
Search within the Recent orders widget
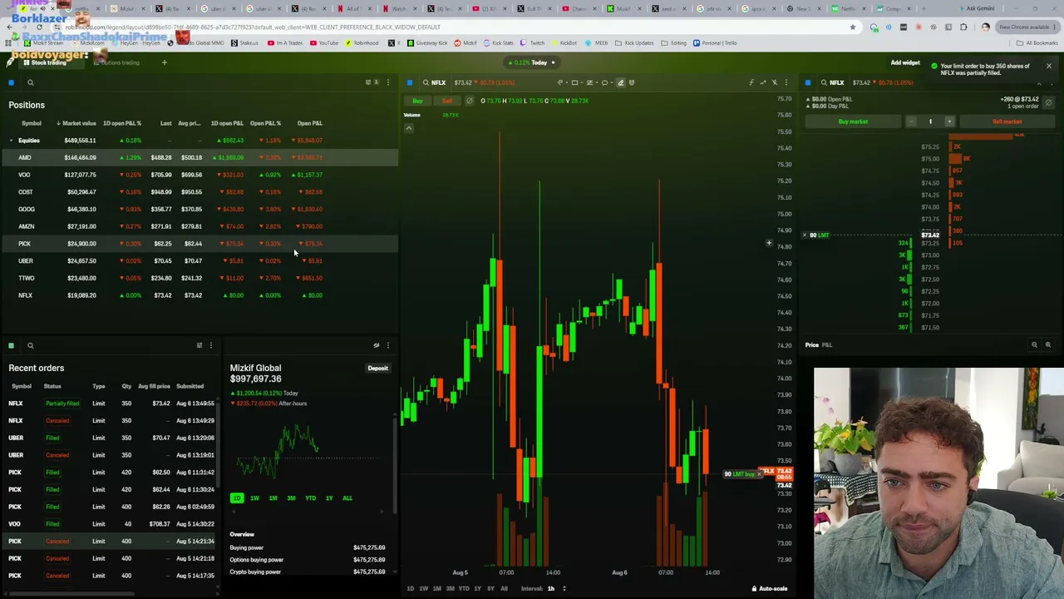click(30, 345)
